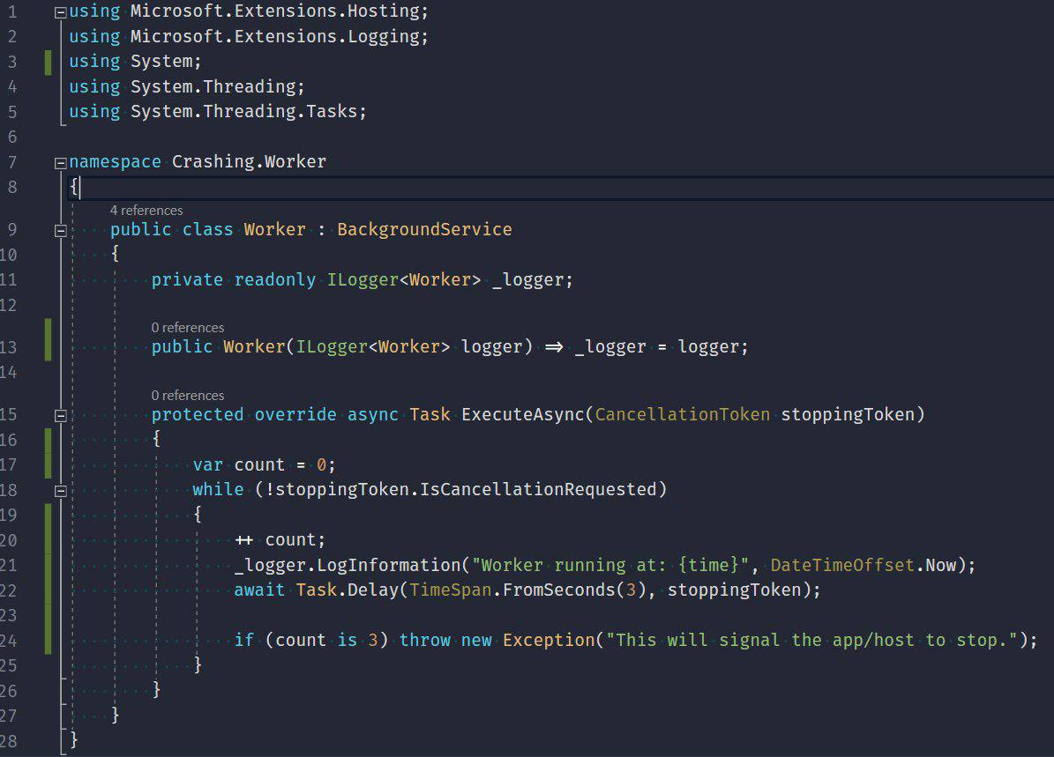Collapse the Worker class region

click(60, 230)
